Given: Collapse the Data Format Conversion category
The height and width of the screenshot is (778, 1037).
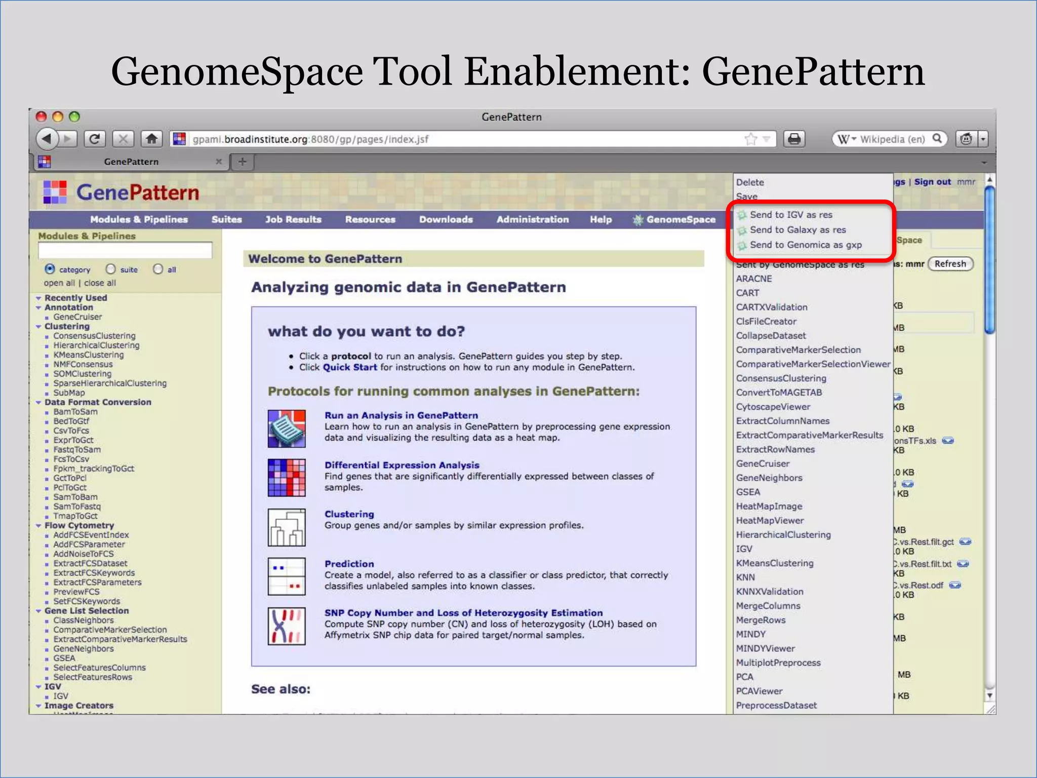Looking at the screenshot, I should tap(38, 403).
